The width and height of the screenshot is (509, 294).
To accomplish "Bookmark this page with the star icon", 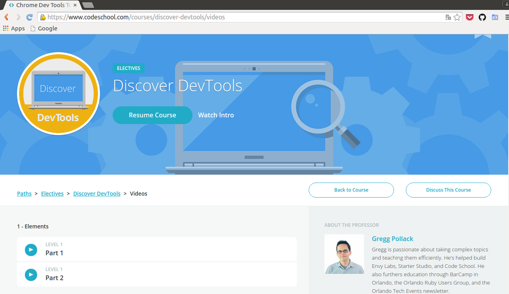I will [457, 17].
